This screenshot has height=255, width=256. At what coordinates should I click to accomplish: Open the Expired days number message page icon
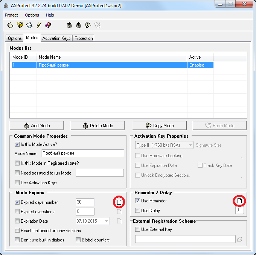click(119, 202)
